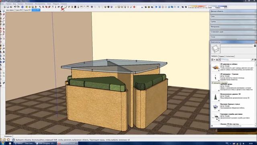Click the Zoom Extents icon in top toolbar
257x145 pixels.
point(43,7)
